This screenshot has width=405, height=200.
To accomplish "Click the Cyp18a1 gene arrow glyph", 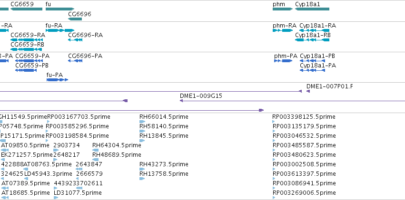I will 312,9.
